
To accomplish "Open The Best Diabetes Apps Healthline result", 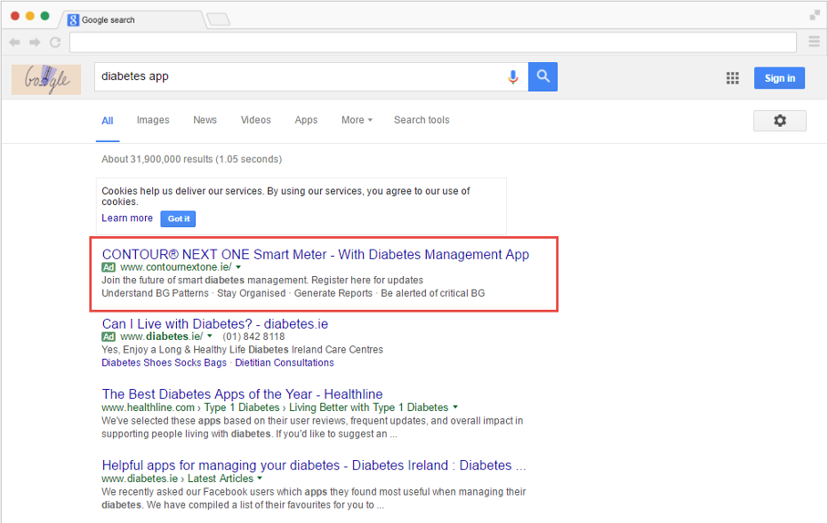I will click(x=243, y=395).
